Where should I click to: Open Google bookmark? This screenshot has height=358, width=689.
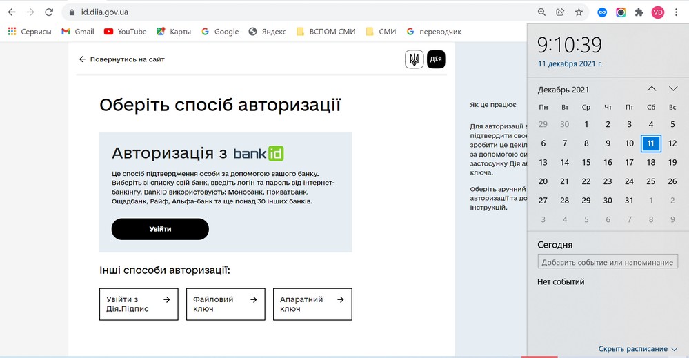click(x=220, y=32)
